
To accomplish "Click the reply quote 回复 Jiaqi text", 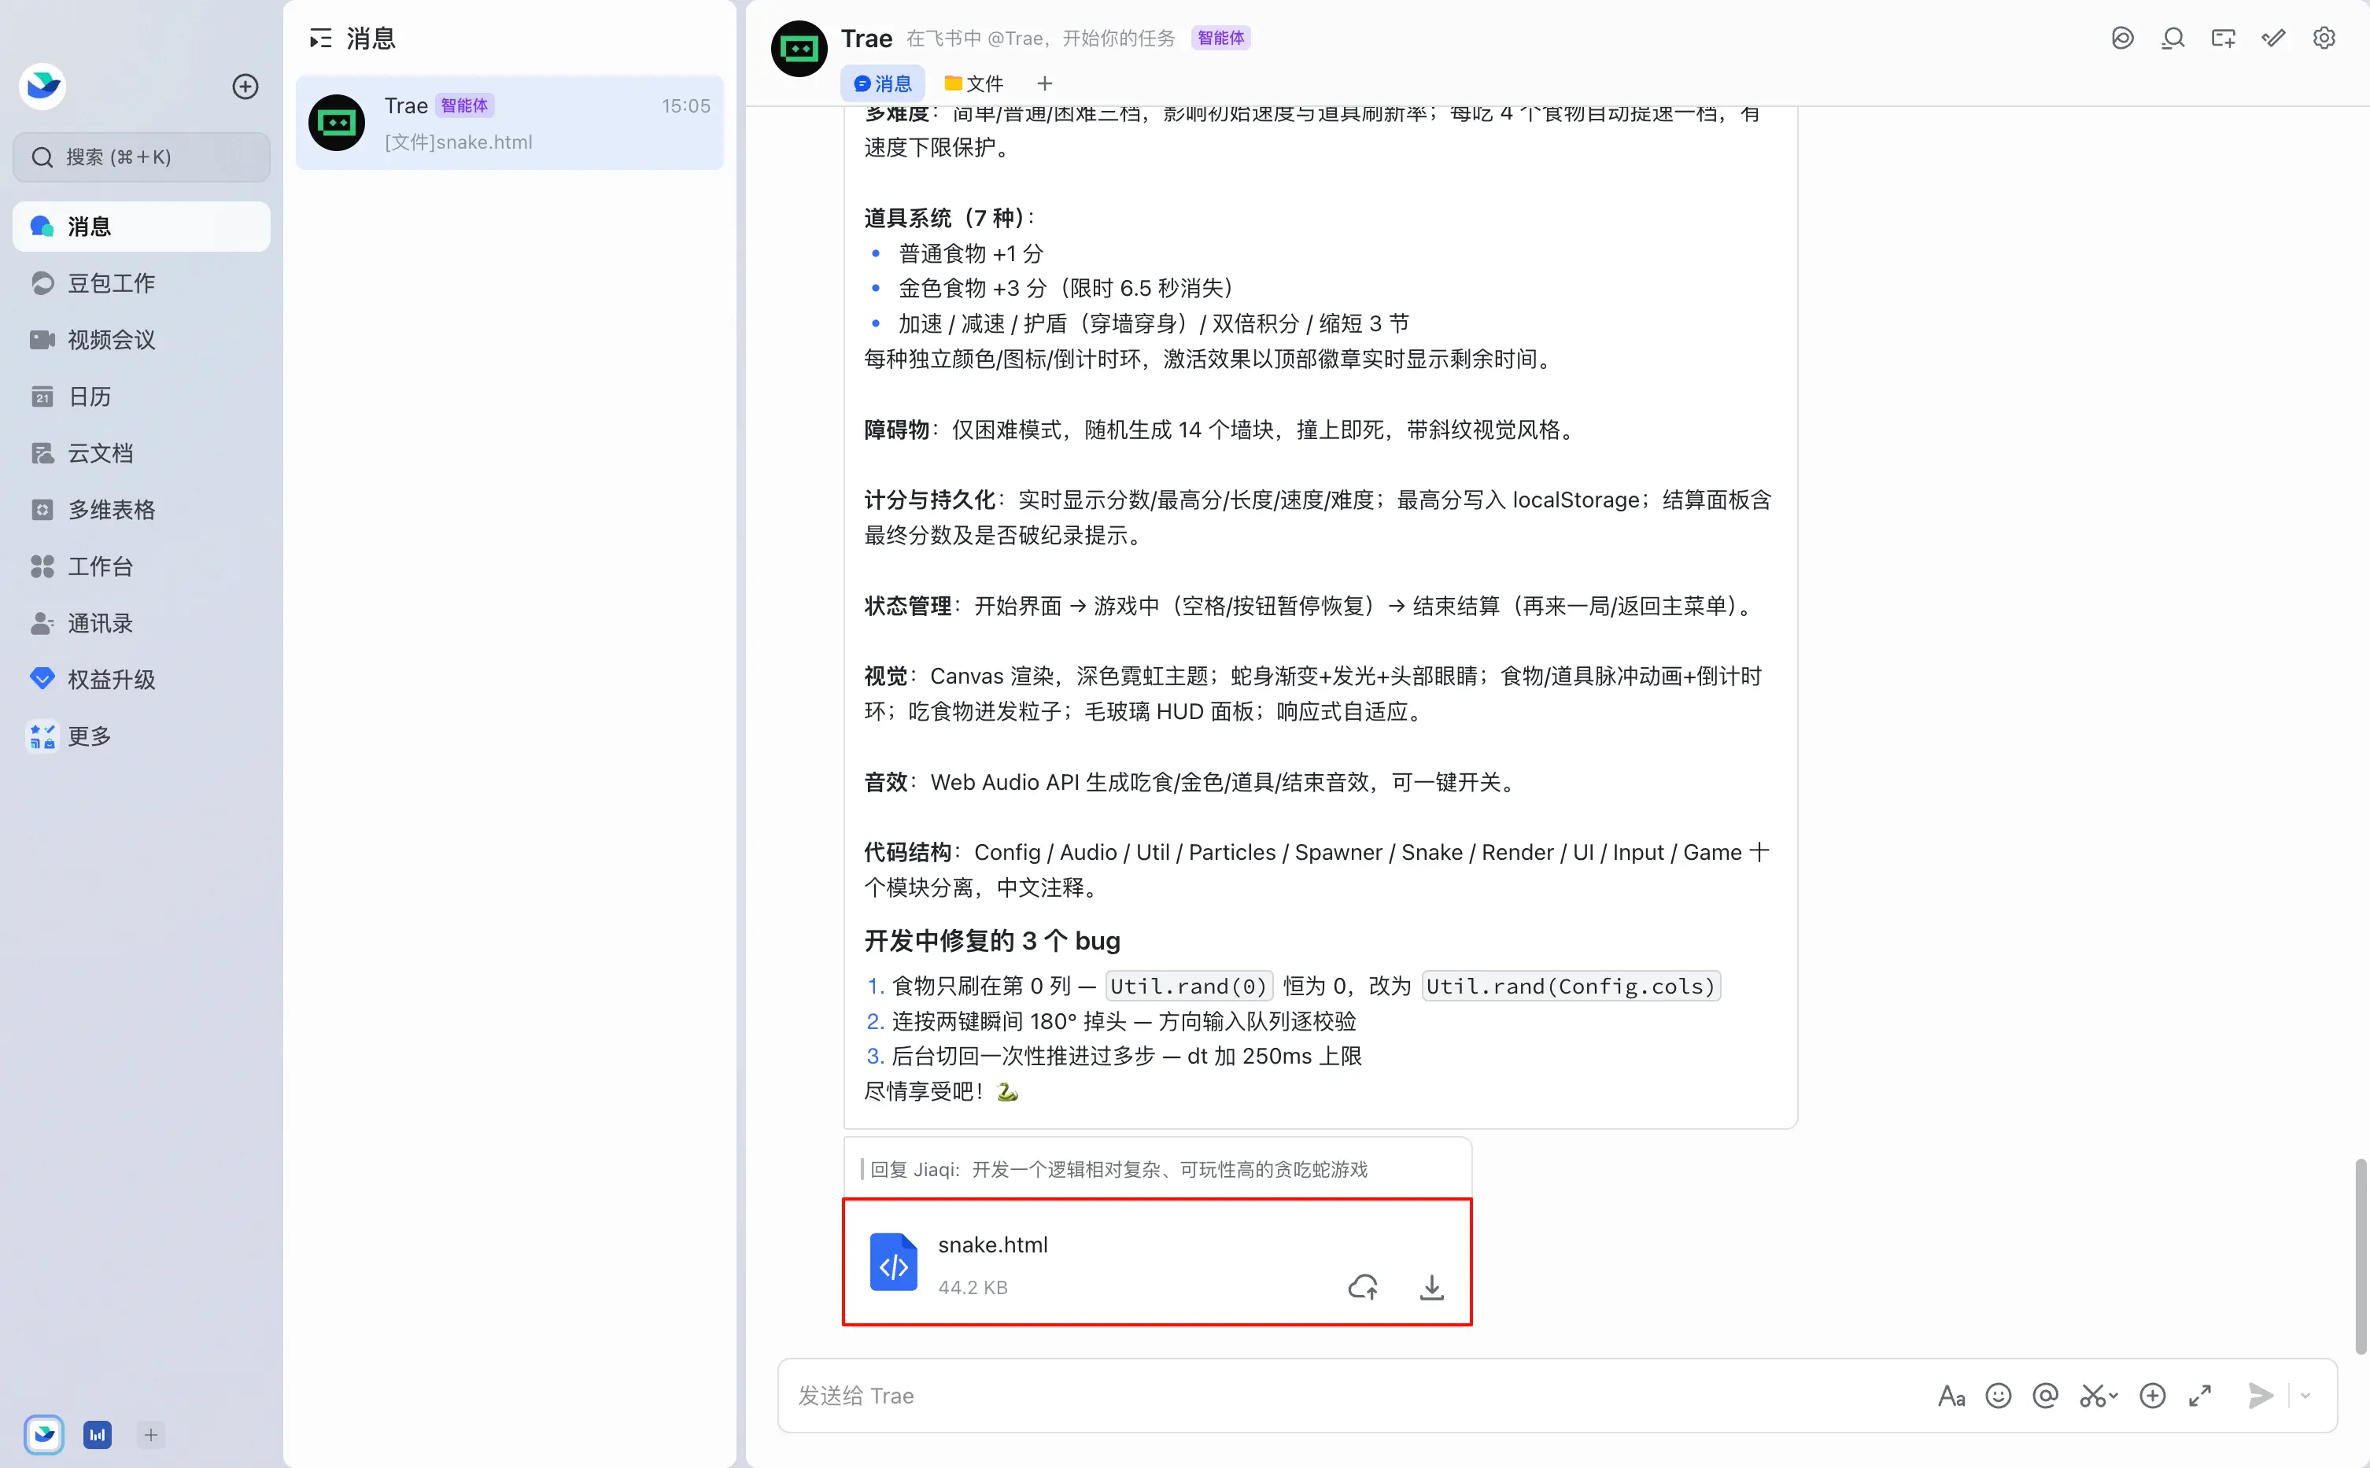I will tap(1118, 1169).
